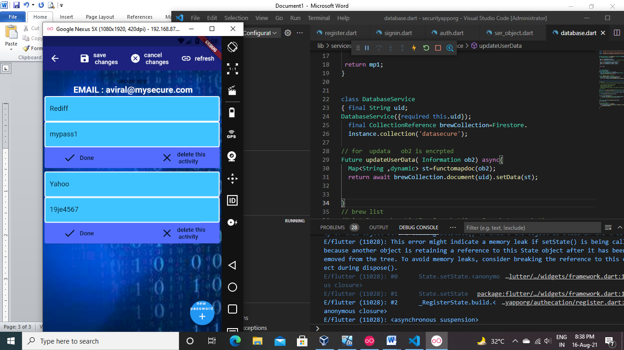Open VS Code Selection menu
Image resolution: width=624 pixels, height=350 pixels.
tap(236, 18)
